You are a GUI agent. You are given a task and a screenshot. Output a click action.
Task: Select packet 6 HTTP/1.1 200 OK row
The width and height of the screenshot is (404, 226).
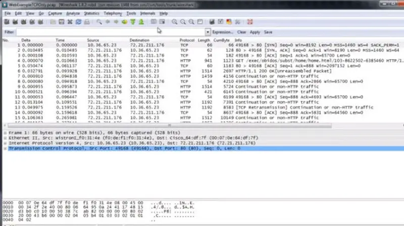point(203,71)
